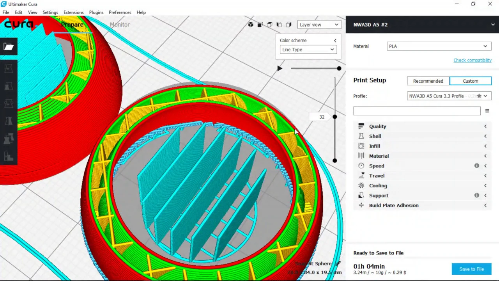This screenshot has width=499, height=281.
Task: Open the settings visibility hamburger menu
Action: [487, 111]
